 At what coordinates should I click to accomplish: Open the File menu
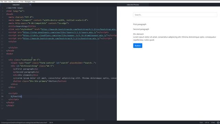tap(2, 1)
